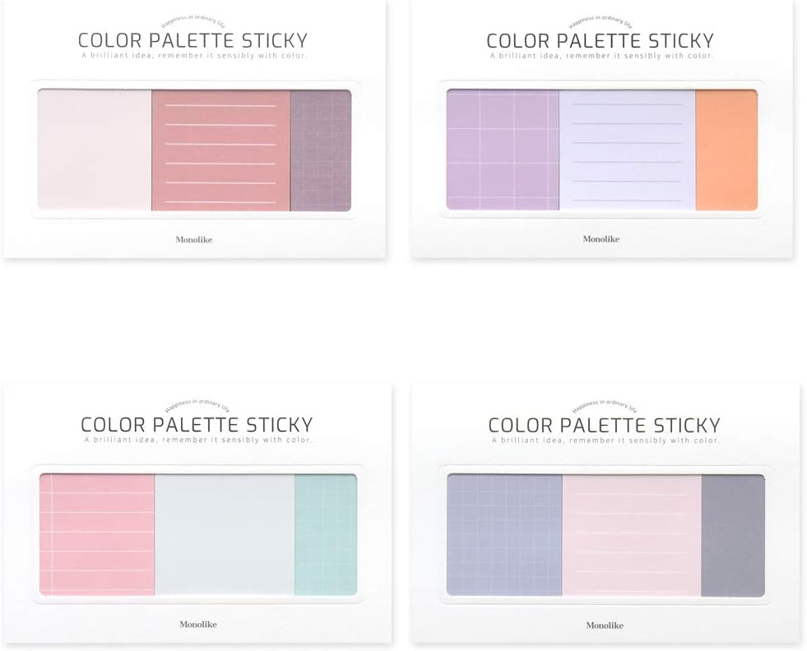
Task: Click the Monolike logo on orange pack
Action: [601, 239]
